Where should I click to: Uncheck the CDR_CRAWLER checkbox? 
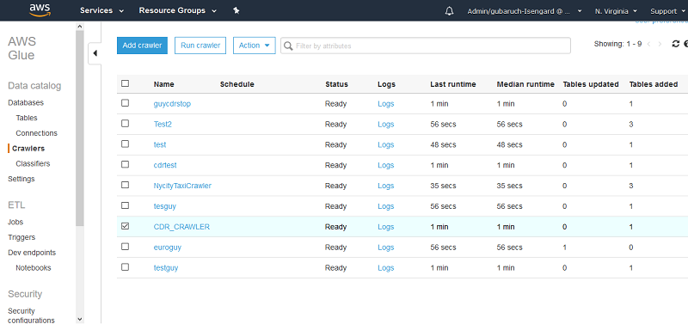tap(125, 226)
